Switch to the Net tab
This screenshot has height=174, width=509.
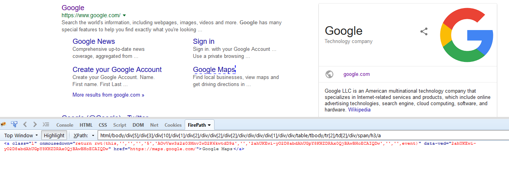(154, 125)
